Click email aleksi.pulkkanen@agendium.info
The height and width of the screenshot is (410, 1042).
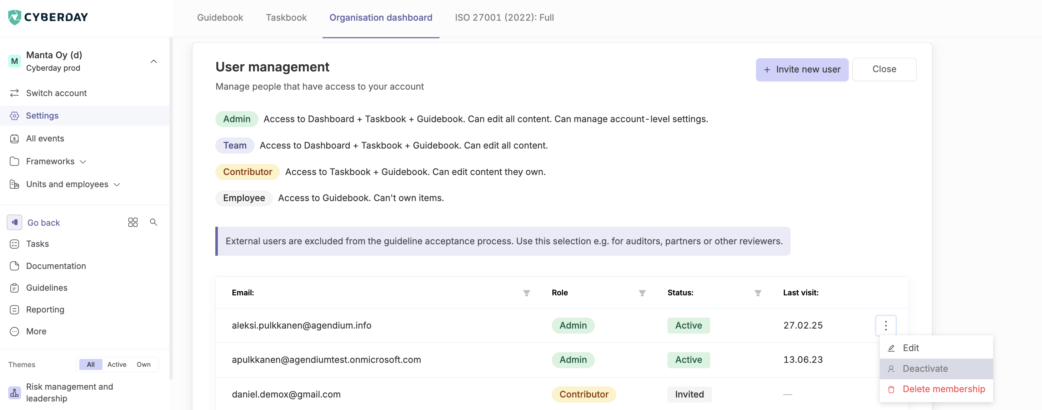[x=301, y=325]
